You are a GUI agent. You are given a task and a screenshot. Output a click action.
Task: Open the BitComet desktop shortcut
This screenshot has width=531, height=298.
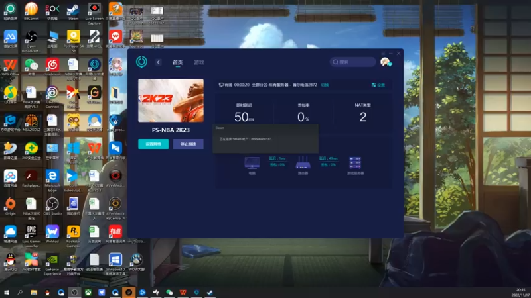point(31,11)
